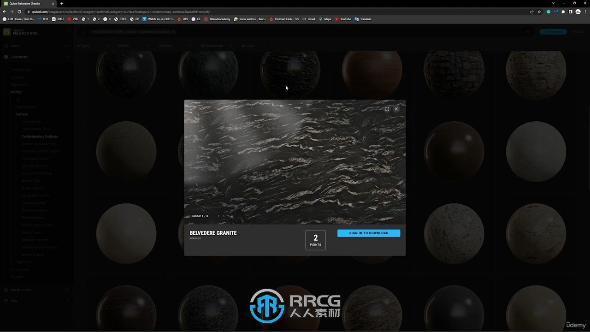Collapse the Megascans sidebar arrow

(67, 32)
